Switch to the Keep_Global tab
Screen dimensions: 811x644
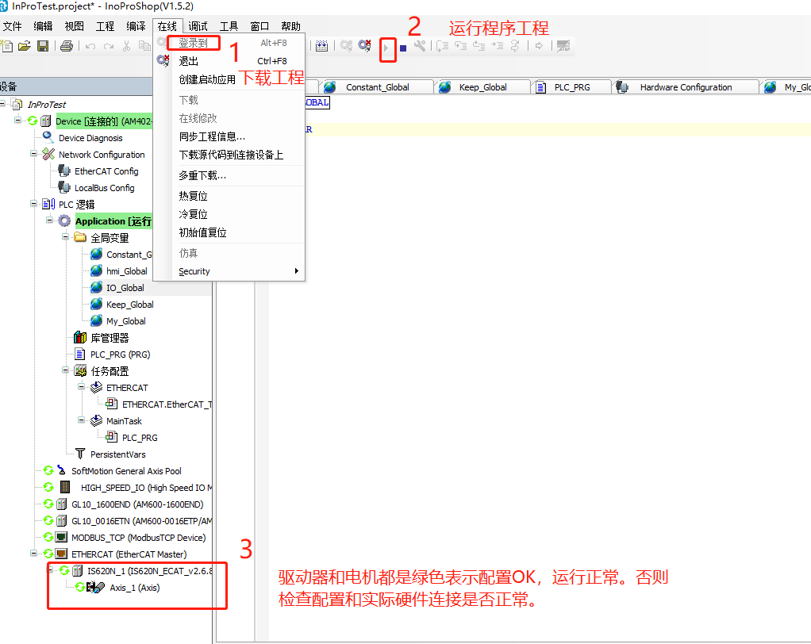(482, 86)
